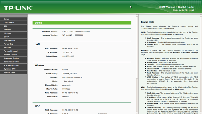
Task: Click the LAN section heading
Action: (x=37, y=44)
